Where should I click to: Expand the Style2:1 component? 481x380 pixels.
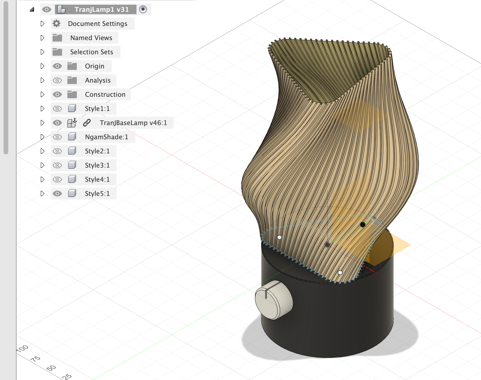tap(42, 151)
